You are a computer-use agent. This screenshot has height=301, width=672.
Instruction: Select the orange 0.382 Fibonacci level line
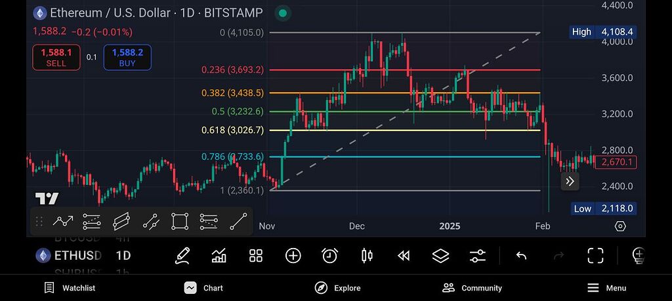(x=404, y=93)
